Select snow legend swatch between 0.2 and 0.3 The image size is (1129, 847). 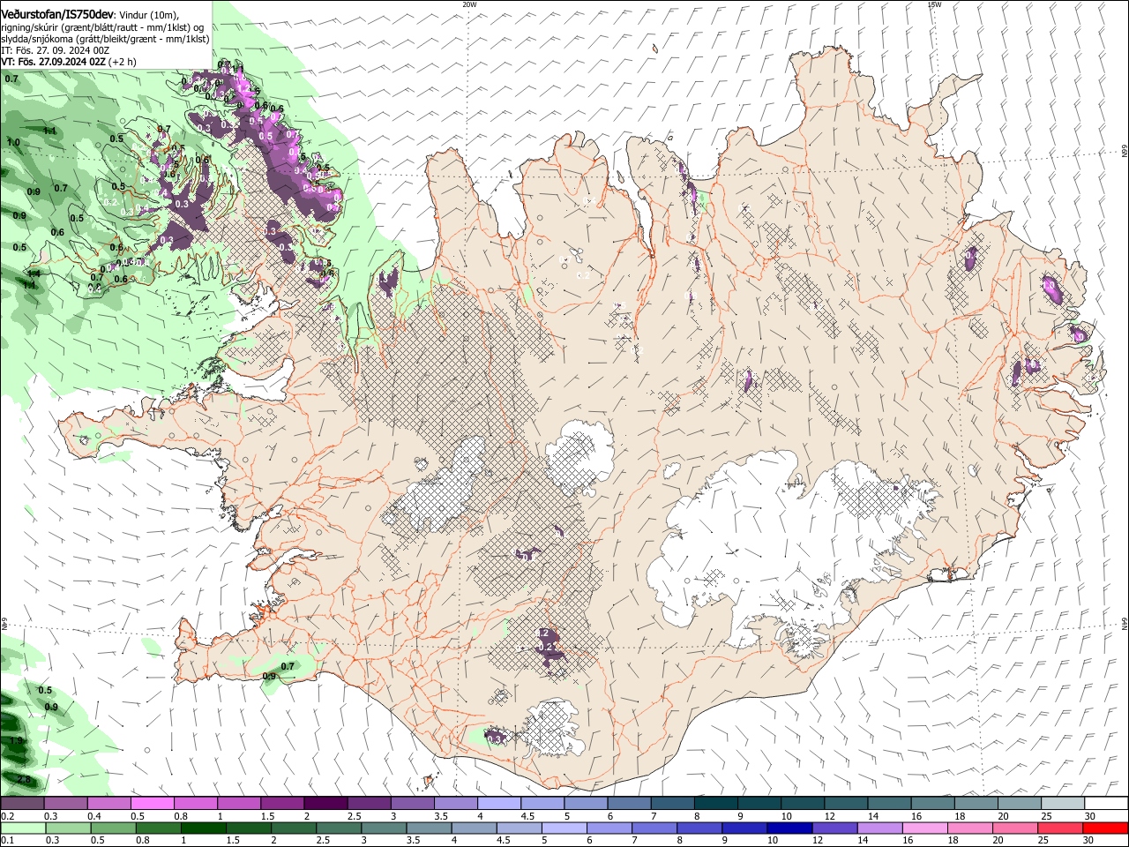coord(24,803)
